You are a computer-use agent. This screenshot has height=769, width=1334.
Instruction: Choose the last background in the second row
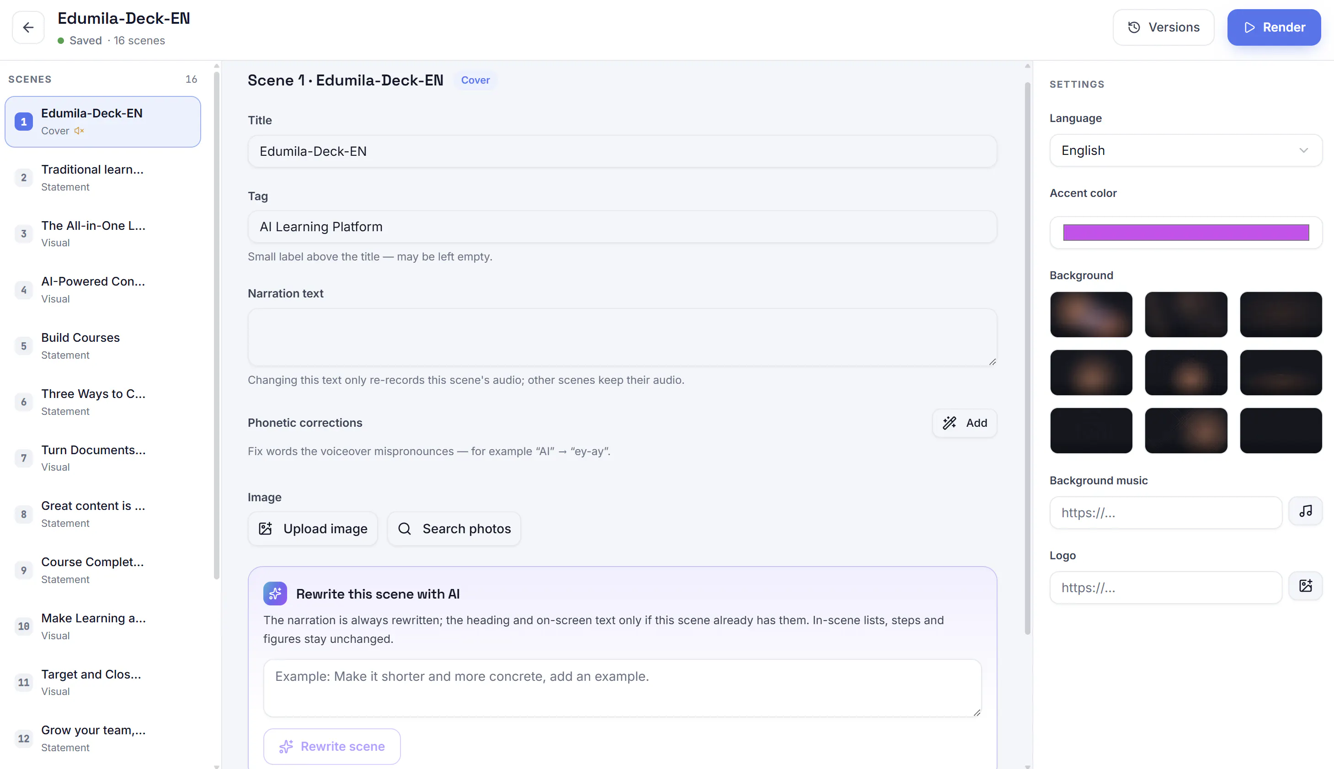pyautogui.click(x=1281, y=373)
